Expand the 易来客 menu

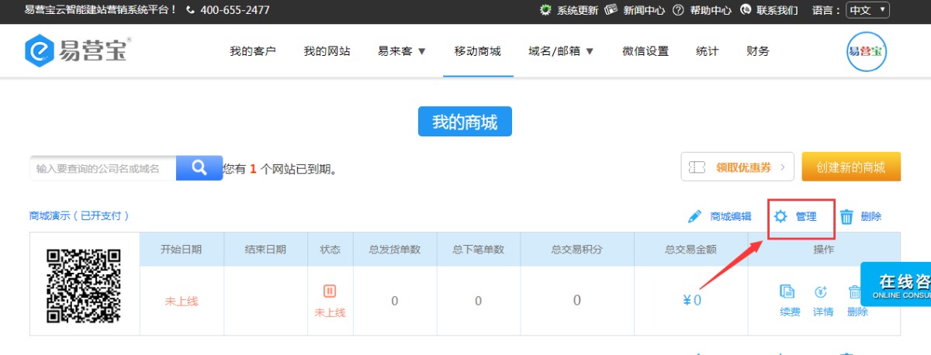click(402, 51)
